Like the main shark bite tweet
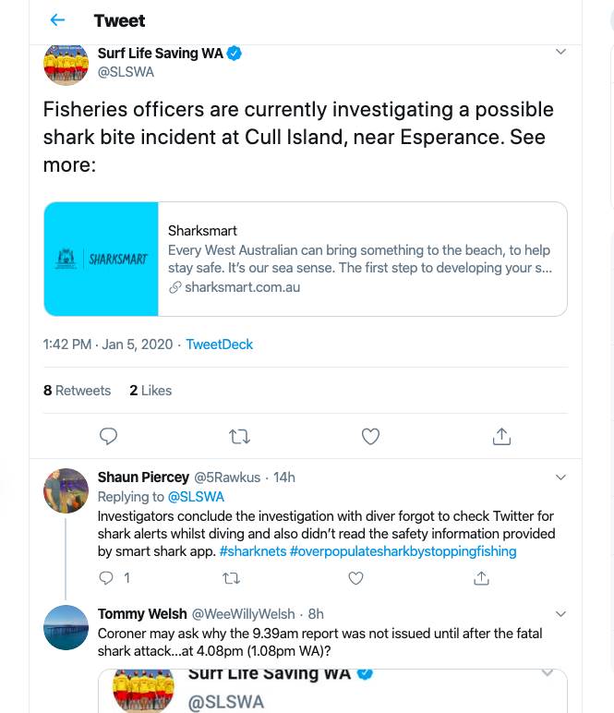The width and height of the screenshot is (614, 713). click(370, 436)
